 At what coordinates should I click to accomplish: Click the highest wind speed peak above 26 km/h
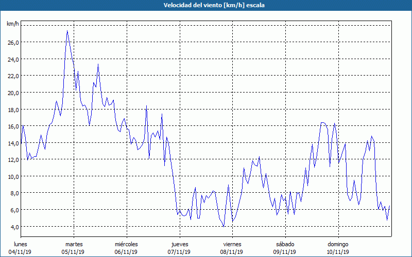click(67, 31)
